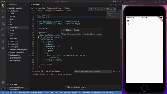
Task: Open the Accounts icon in activity bar
Action: [3, 82]
